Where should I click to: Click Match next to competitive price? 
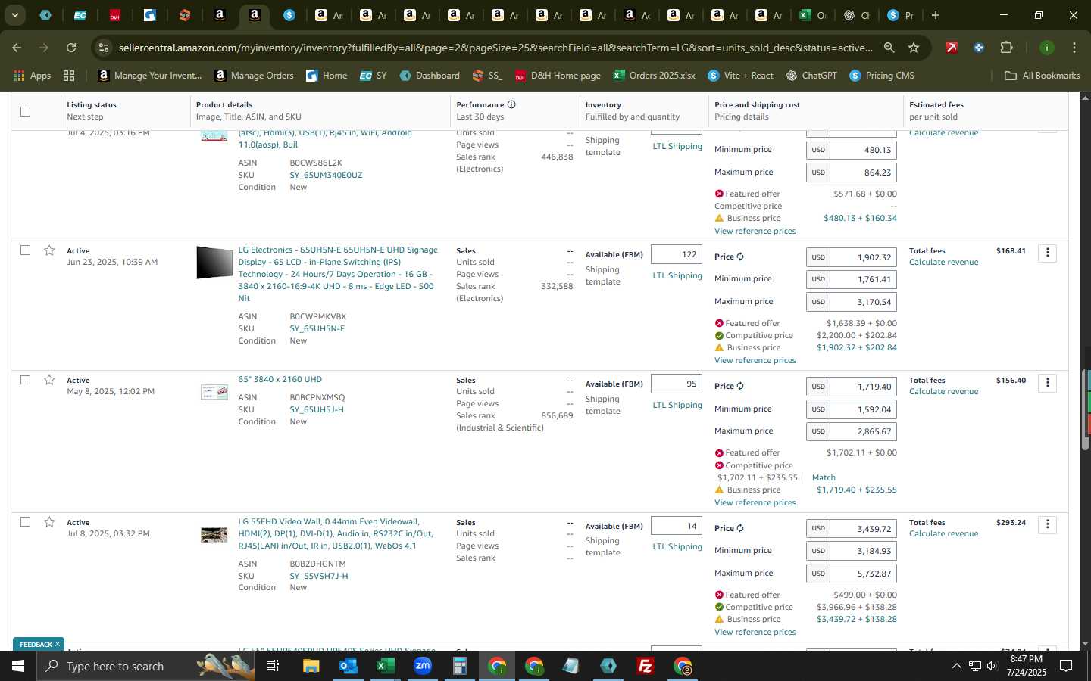tap(824, 477)
